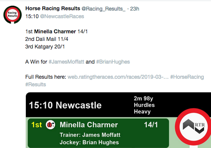Click the jockey silks icon beside Minella Charmer
Image resolution: width=211 pixels, height=148 pixels.
(x=51, y=125)
